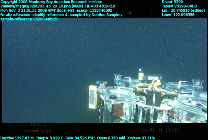Select the faint orange burned-in Dive# 3290 text
This screenshot has width=208, height=140.
click(x=38, y=131)
